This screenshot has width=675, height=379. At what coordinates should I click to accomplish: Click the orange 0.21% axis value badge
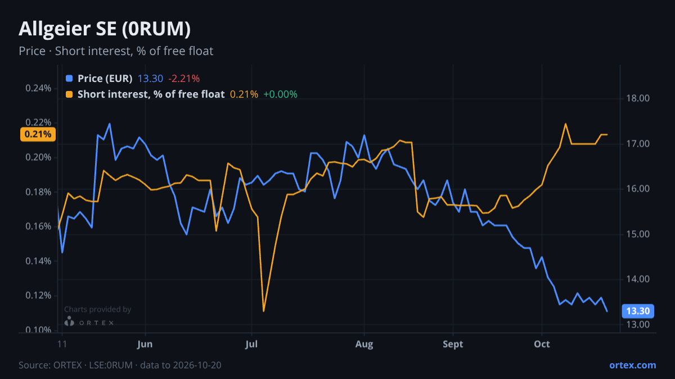(x=38, y=134)
